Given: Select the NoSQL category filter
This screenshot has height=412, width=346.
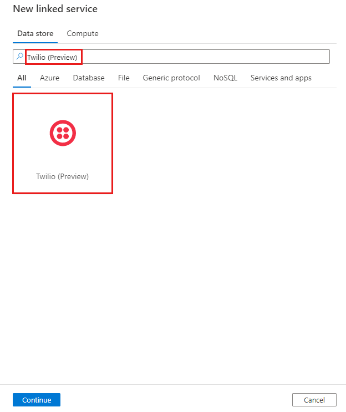Looking at the screenshot, I should [226, 78].
